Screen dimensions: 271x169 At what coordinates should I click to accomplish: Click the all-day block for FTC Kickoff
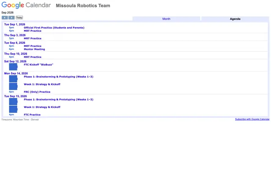click(13, 67)
